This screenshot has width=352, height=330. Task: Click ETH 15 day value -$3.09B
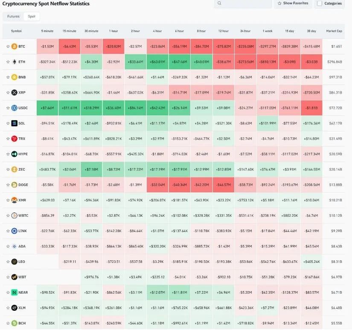[x=289, y=62]
